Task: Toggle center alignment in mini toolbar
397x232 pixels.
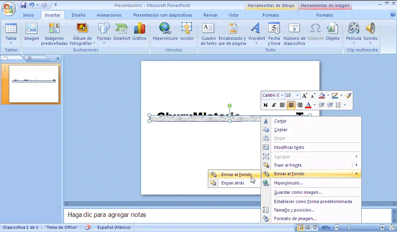Action: coord(291,105)
